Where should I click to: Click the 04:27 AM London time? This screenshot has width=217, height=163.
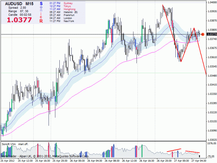tap(55, 18)
